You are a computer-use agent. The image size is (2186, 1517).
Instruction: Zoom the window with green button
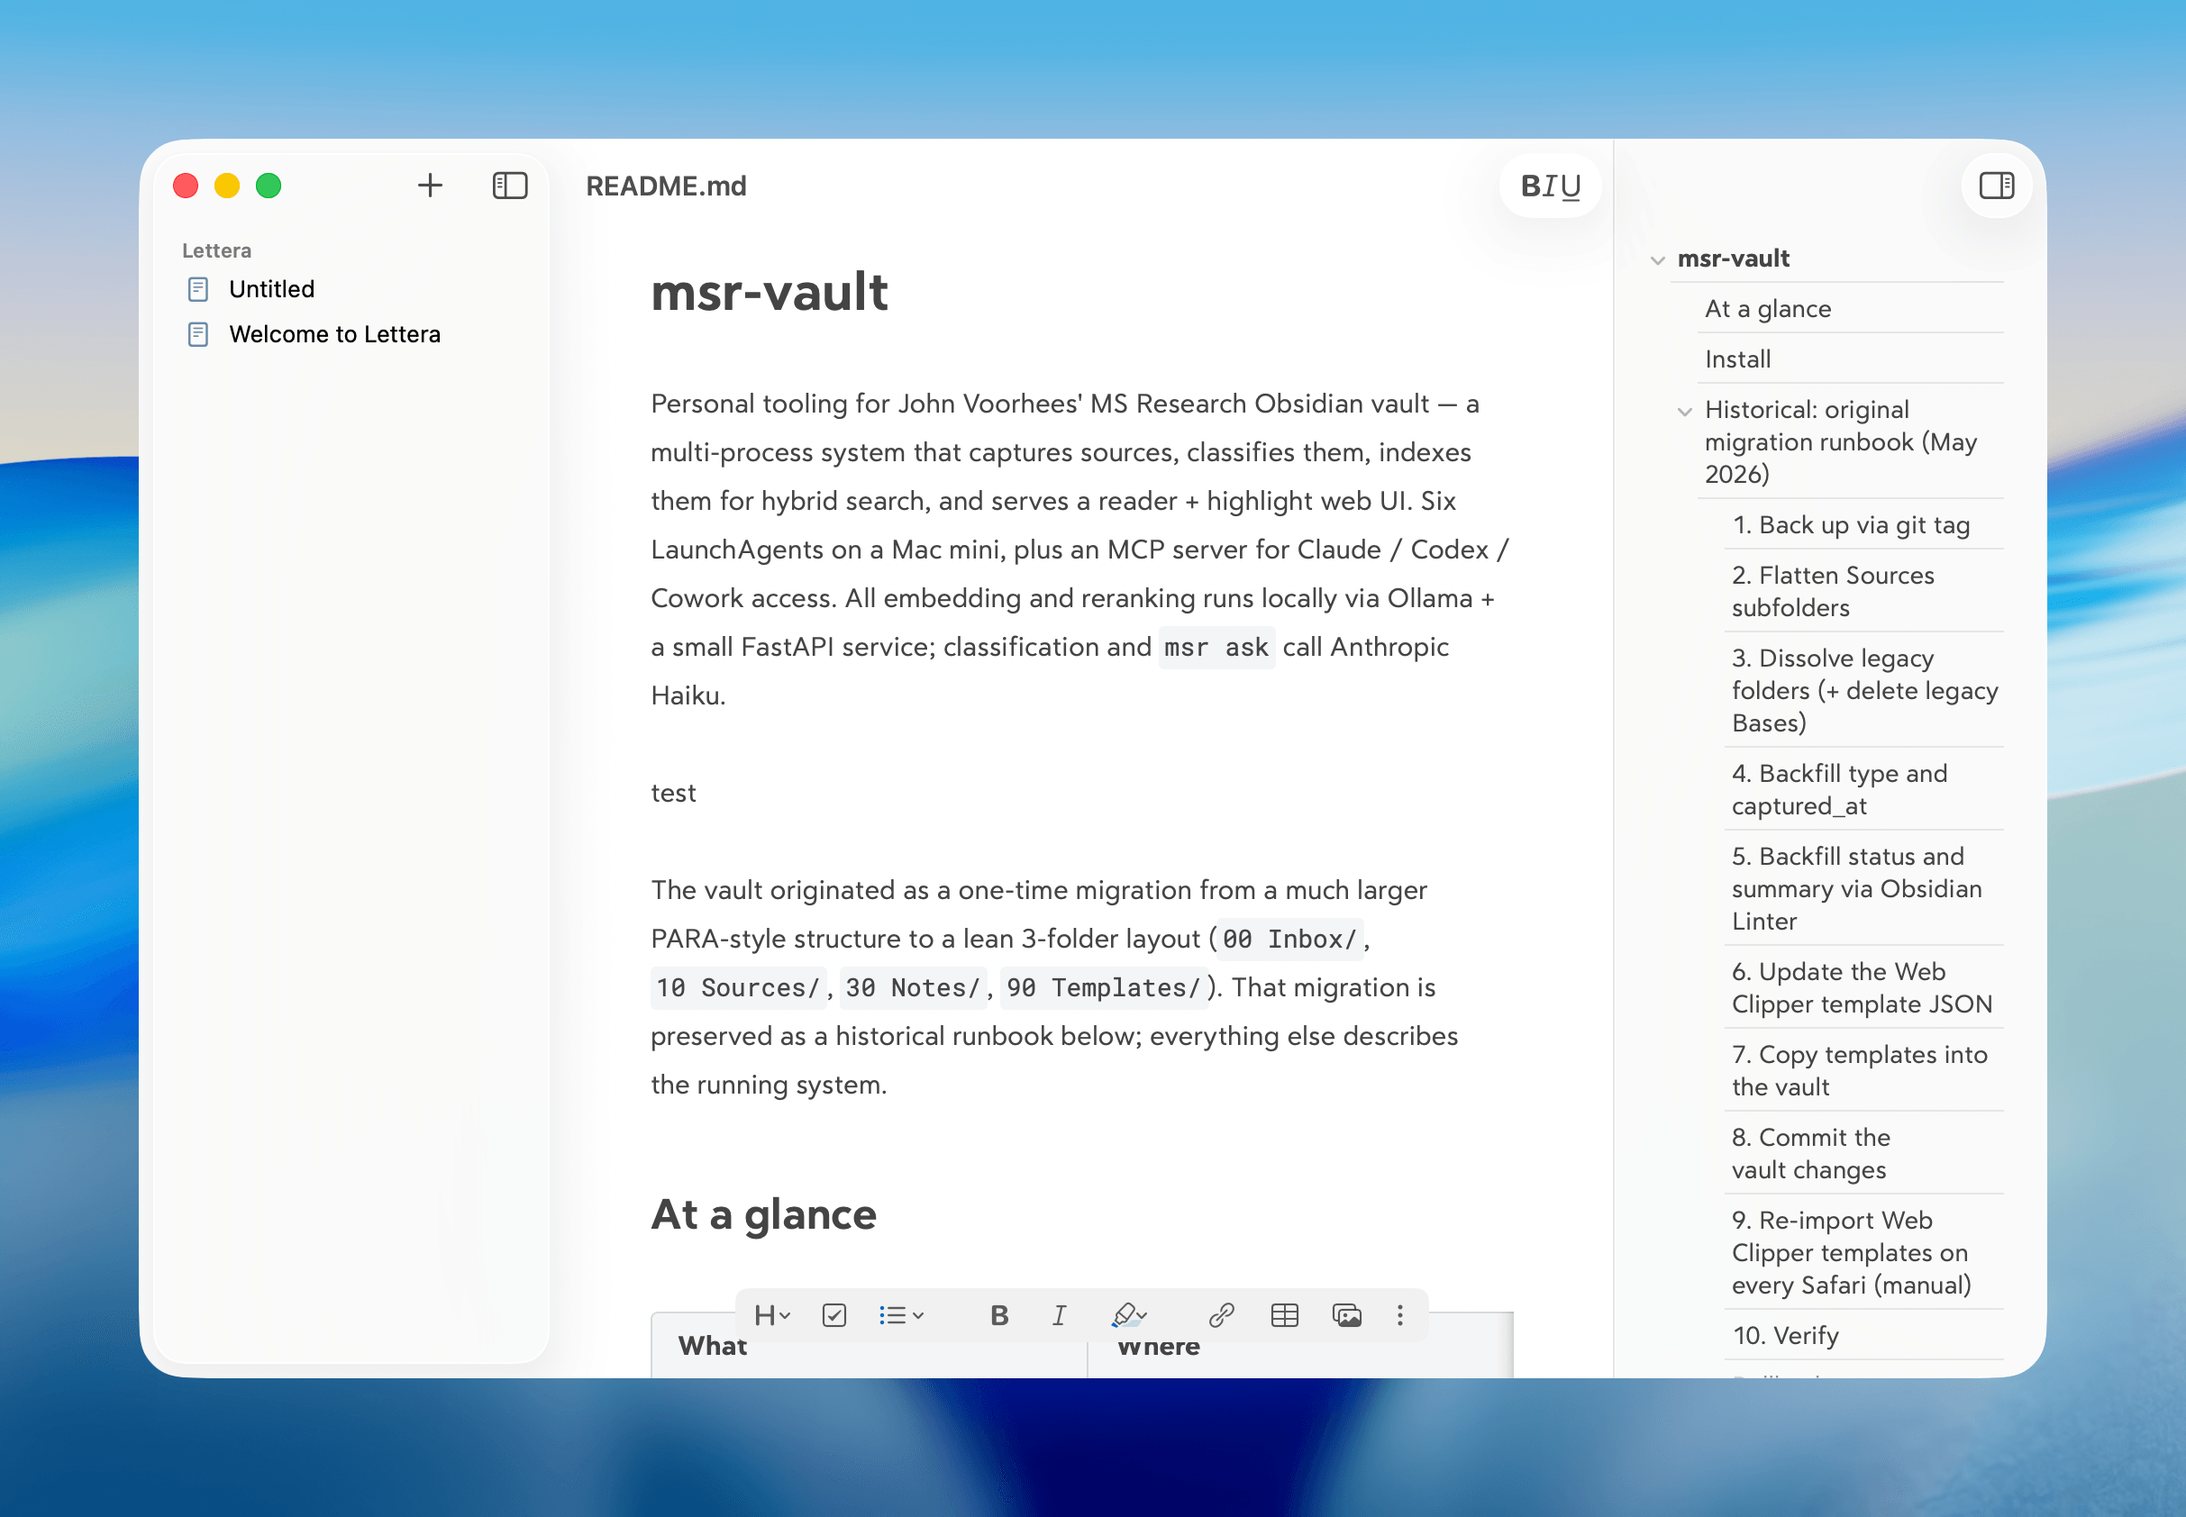pos(269,186)
